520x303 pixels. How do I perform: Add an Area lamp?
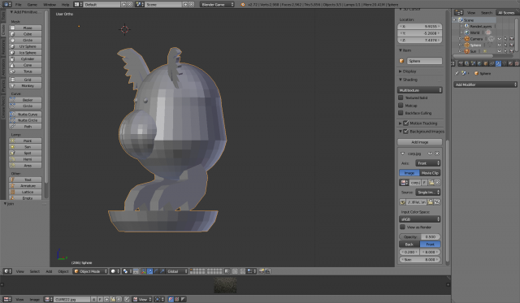[25, 166]
